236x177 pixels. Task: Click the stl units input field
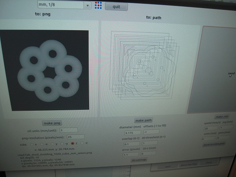point(68,130)
